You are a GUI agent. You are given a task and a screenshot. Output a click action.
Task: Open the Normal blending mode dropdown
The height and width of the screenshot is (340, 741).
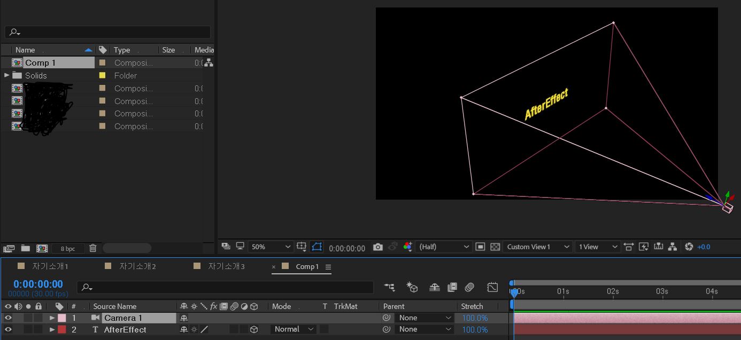pos(293,329)
